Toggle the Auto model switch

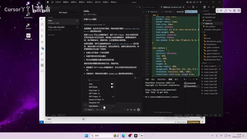tap(112, 84)
